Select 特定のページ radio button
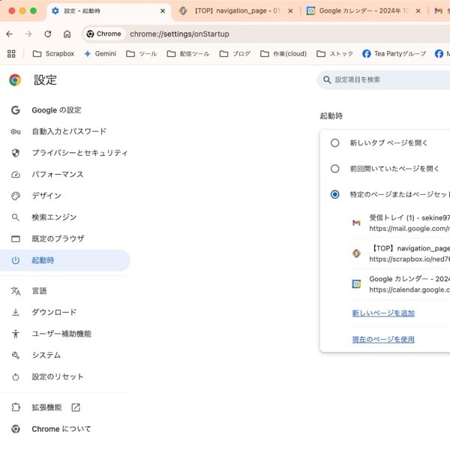450x450 pixels. (334, 194)
